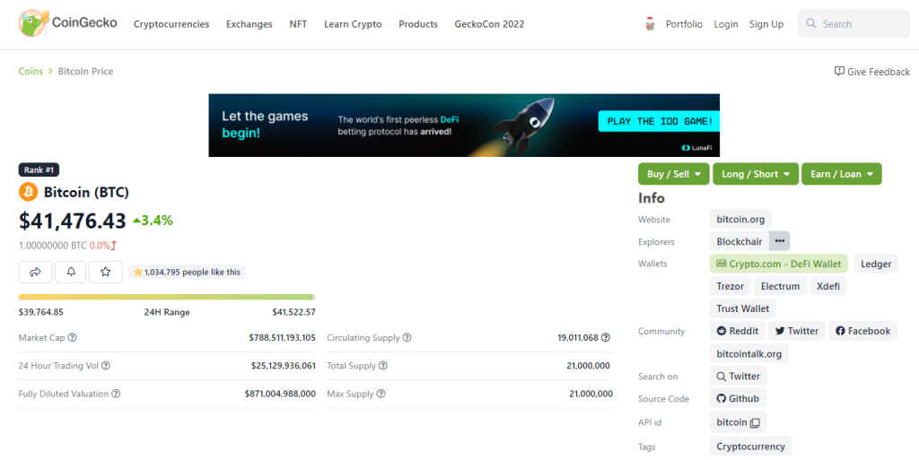The height and width of the screenshot is (460, 919).
Task: Go to Portfolio
Action: point(684,24)
